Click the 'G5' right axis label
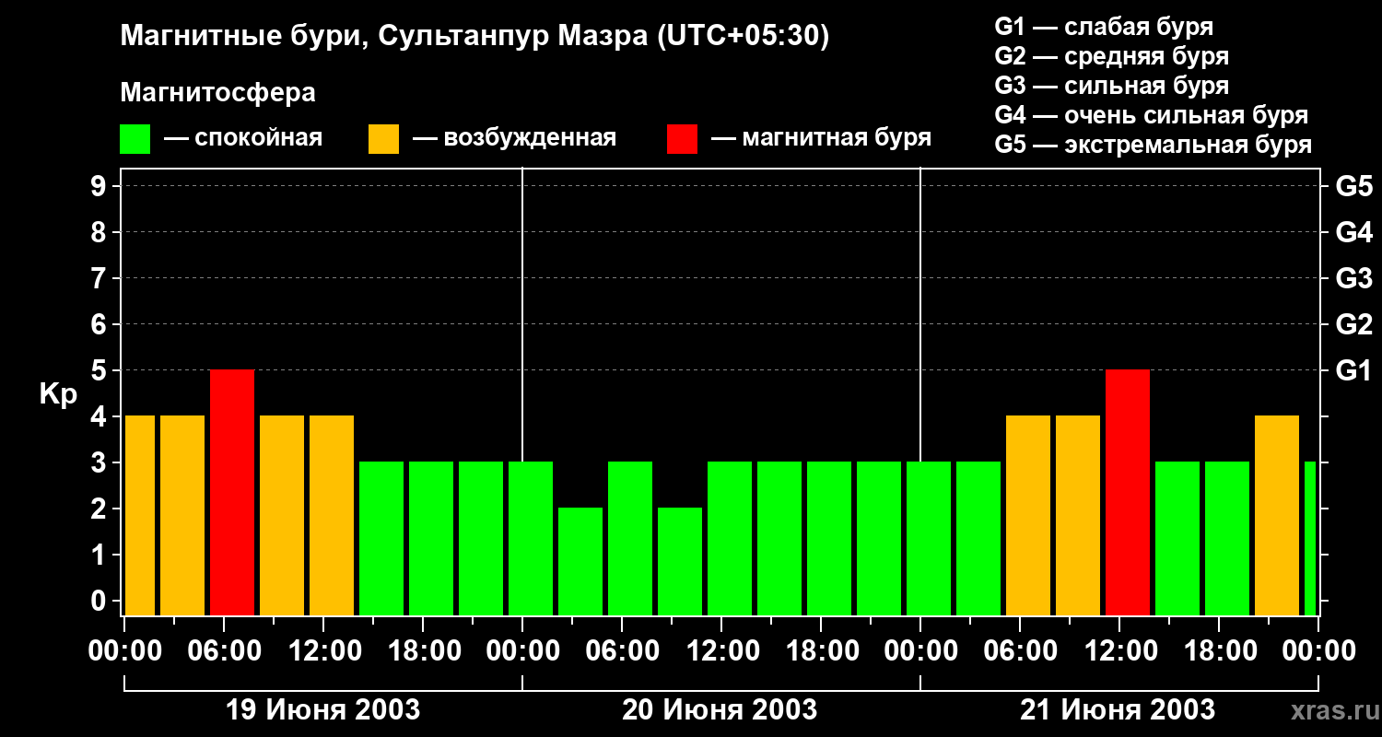Image resolution: width=1382 pixels, height=737 pixels. coord(1353,187)
